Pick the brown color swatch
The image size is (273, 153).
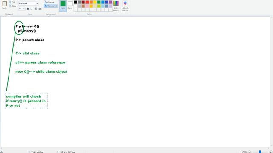(x=83, y=6)
